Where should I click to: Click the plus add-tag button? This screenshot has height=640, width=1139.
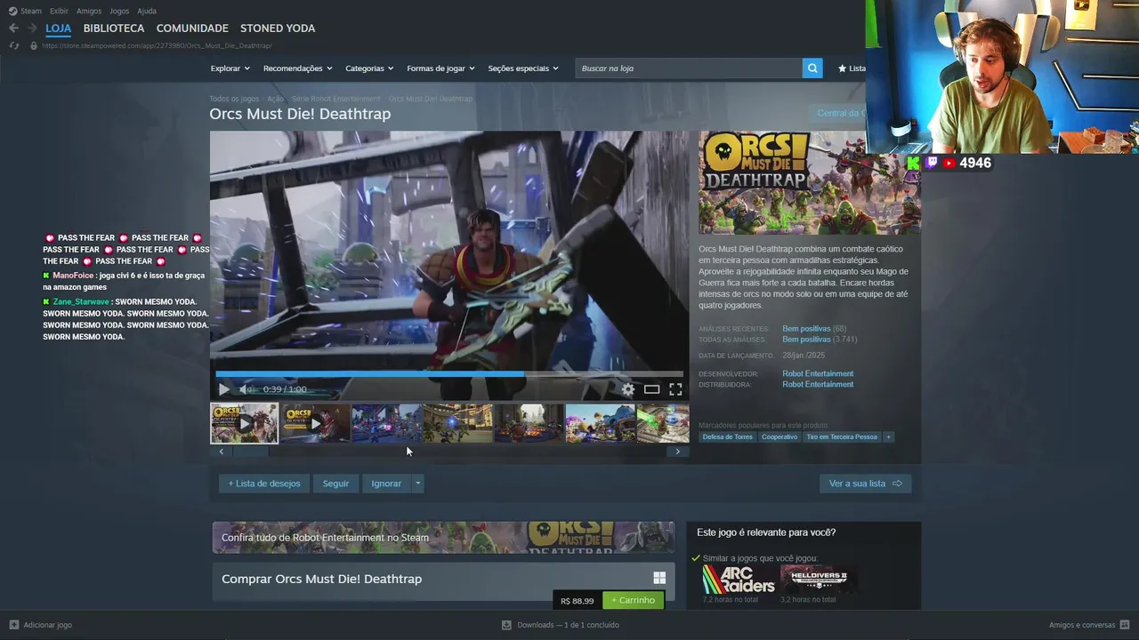888,436
